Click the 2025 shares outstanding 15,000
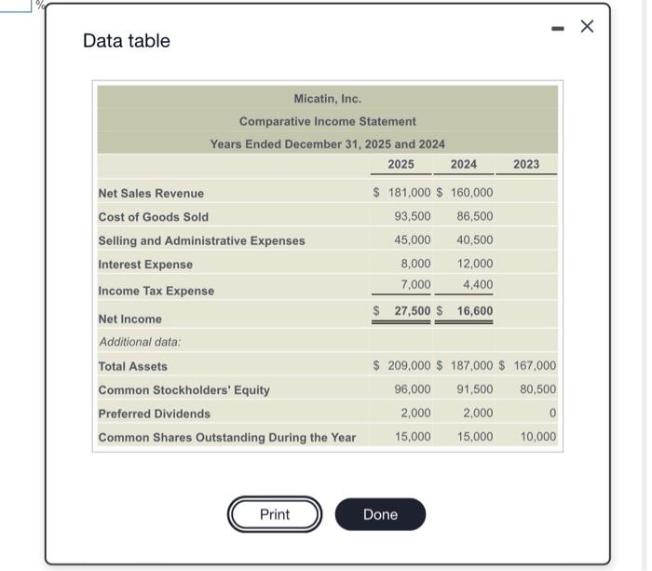The width and height of the screenshot is (652, 571). (413, 437)
